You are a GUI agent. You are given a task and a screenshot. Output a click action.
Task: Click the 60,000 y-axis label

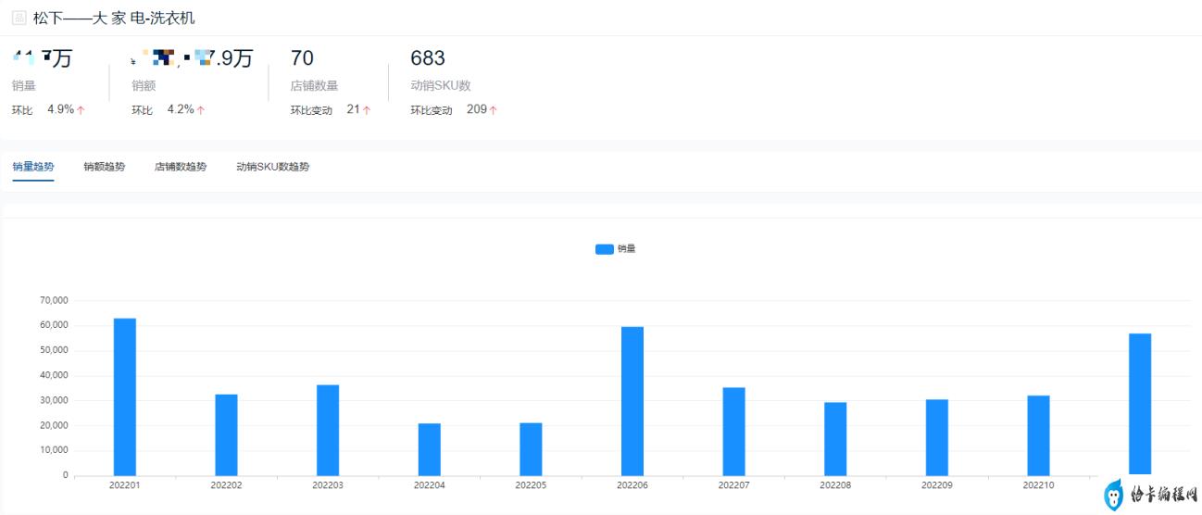[x=53, y=326]
